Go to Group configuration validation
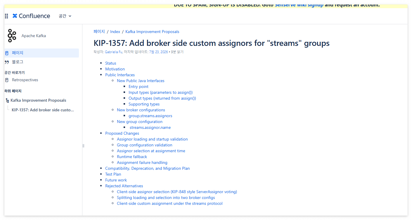 pyautogui.click(x=145, y=145)
